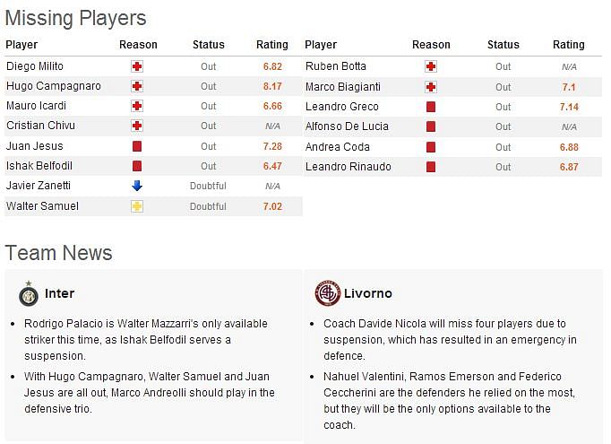Image resolution: width=611 pixels, height=444 pixels.
Task: Click the right table's Status column header
Action: (x=503, y=45)
